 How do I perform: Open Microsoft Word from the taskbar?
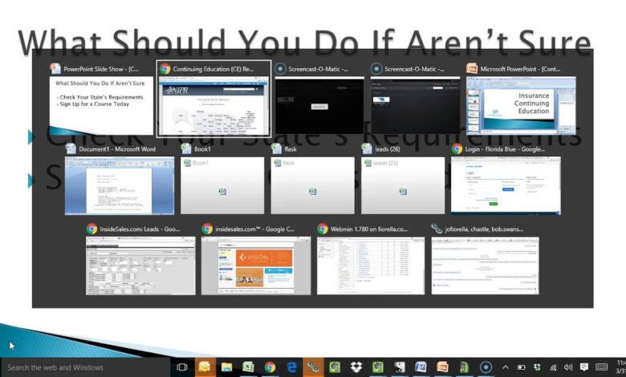(x=421, y=367)
